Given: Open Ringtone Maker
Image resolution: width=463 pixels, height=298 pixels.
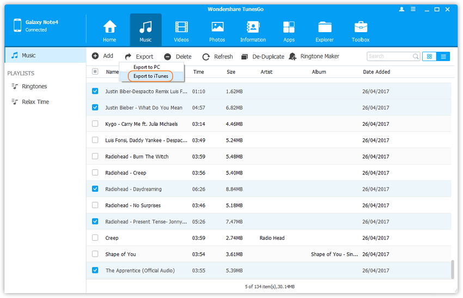Looking at the screenshot, I should 314,57.
